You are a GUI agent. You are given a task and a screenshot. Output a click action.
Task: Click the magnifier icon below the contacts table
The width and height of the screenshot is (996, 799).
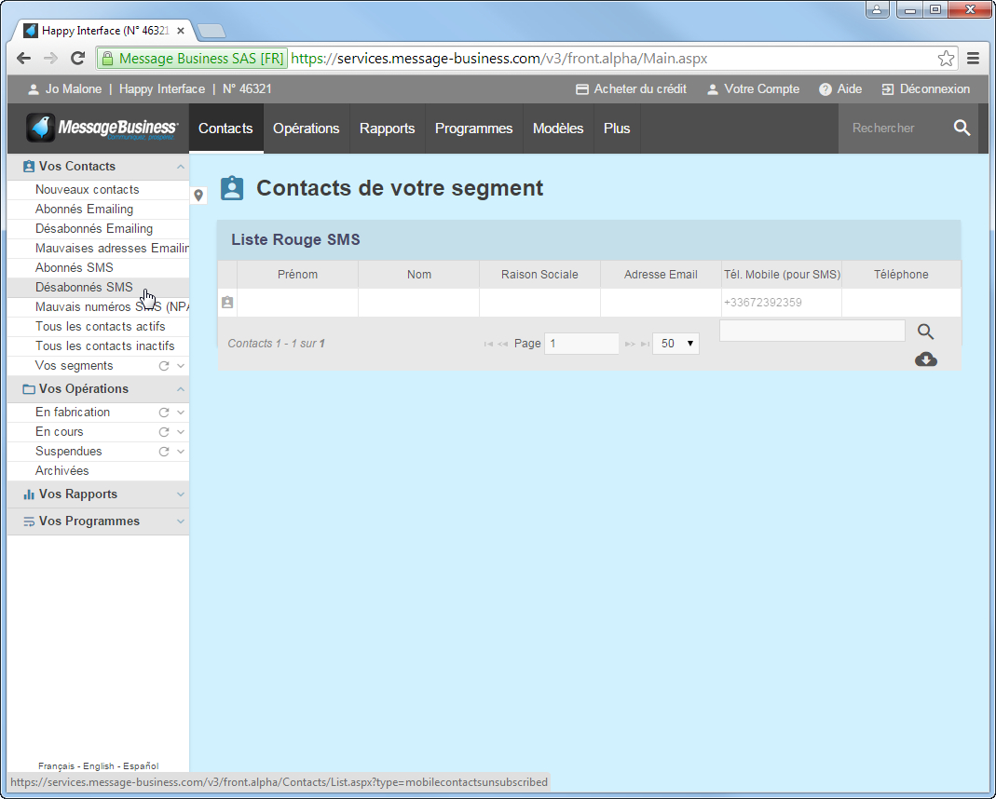(925, 332)
